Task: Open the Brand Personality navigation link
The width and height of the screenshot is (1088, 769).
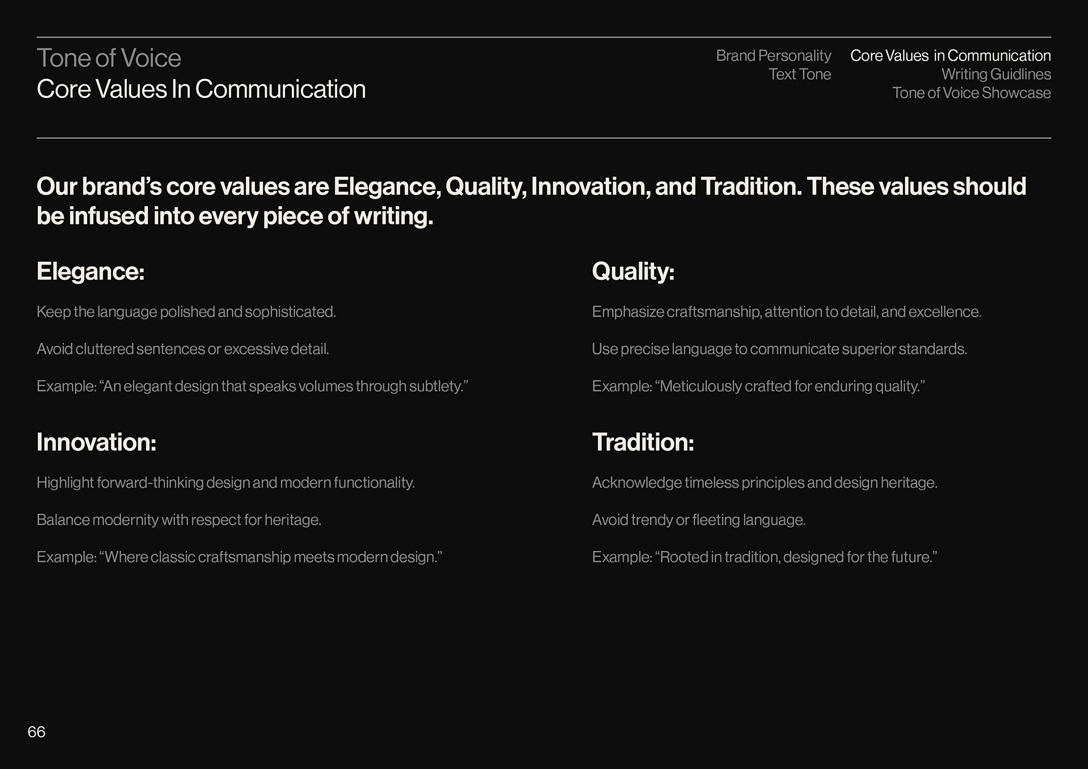Action: coord(773,56)
